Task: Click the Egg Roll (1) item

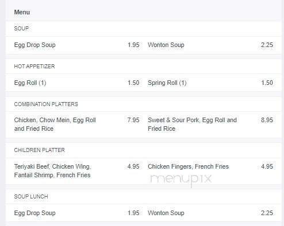Action: coord(30,83)
